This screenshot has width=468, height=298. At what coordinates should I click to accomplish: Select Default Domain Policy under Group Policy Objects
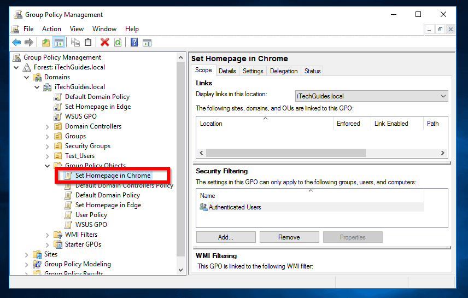coord(108,195)
